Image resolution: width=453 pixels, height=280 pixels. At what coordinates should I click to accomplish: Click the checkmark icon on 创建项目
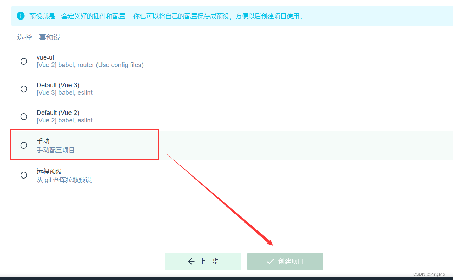point(270,262)
